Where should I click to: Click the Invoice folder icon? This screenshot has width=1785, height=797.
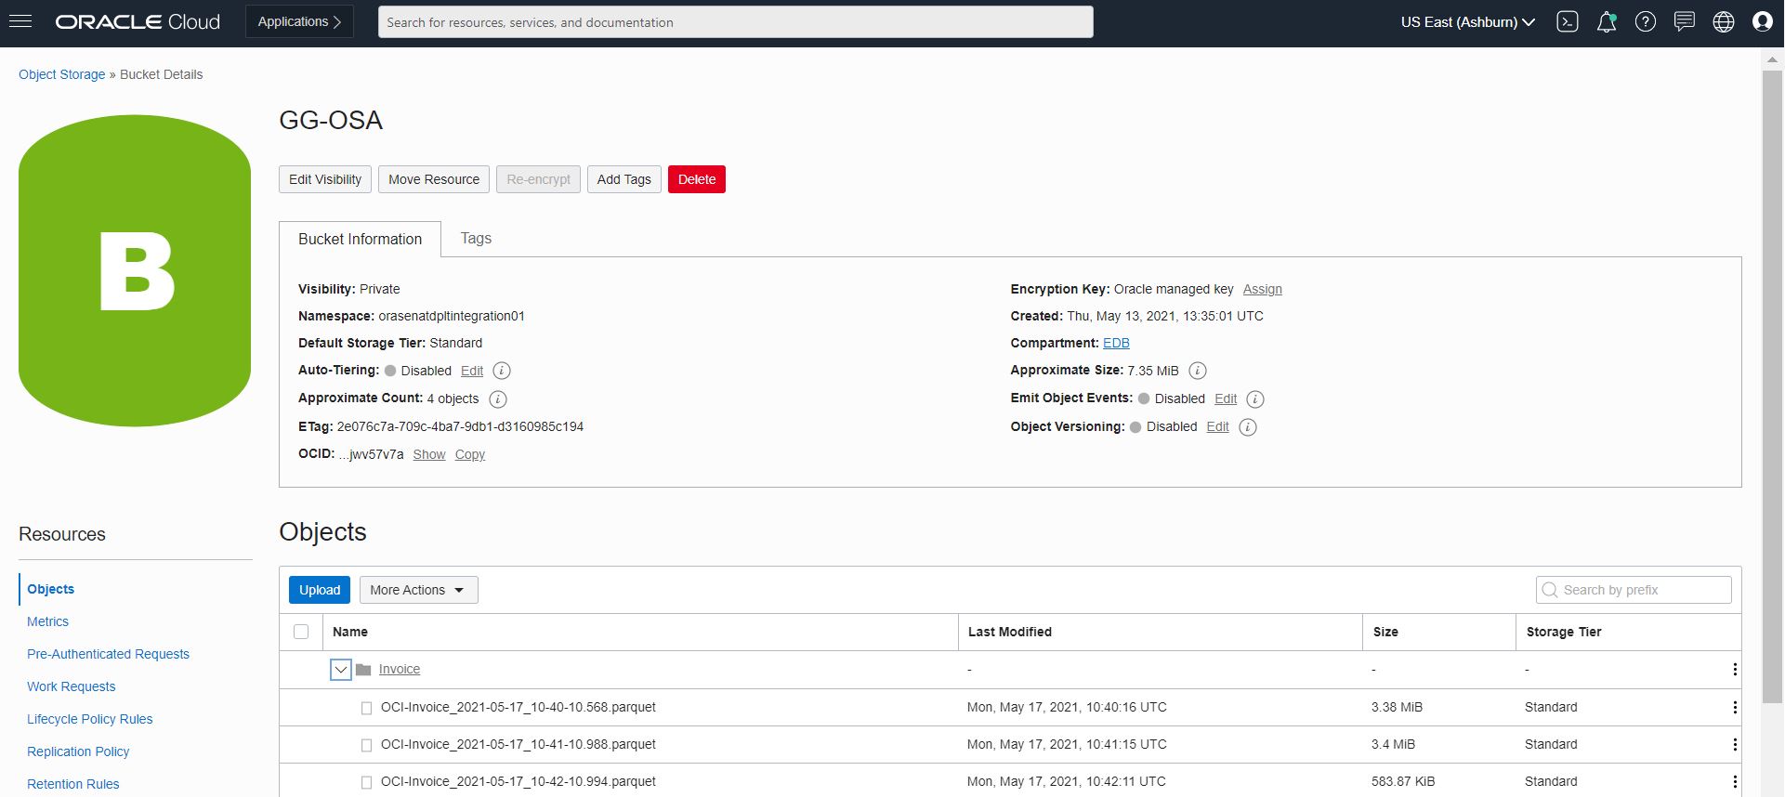(363, 670)
